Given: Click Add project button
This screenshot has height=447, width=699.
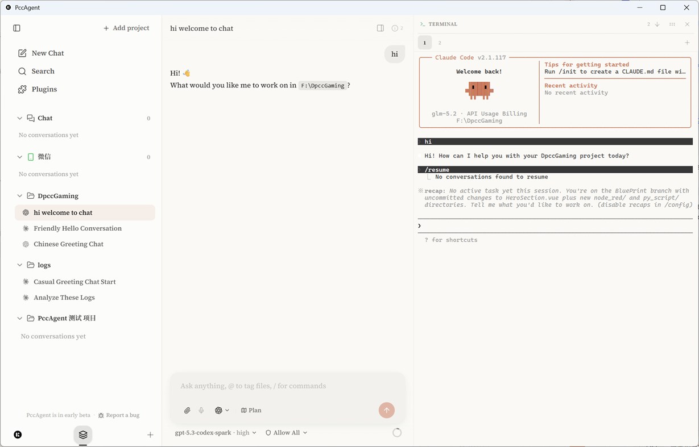Looking at the screenshot, I should (126, 28).
